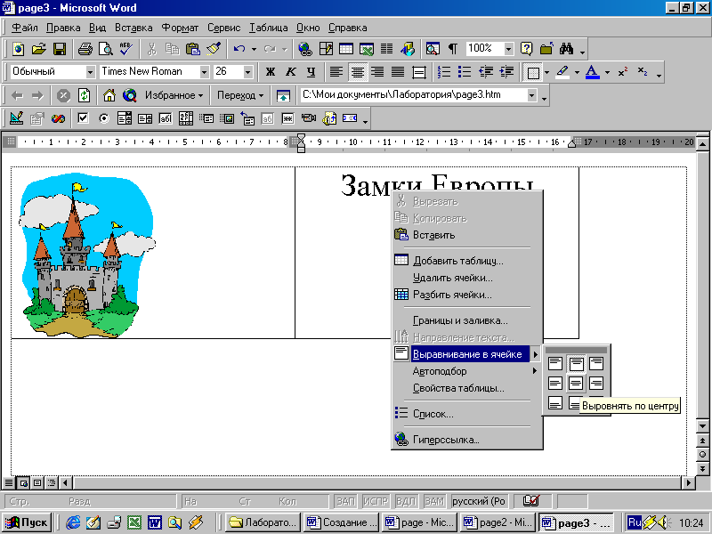
Task: Choose Границы и заливка from the context menu
Action: point(467,320)
